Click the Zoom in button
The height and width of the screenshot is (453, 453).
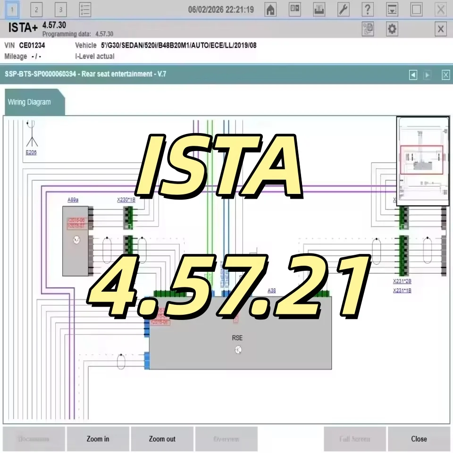point(98,439)
